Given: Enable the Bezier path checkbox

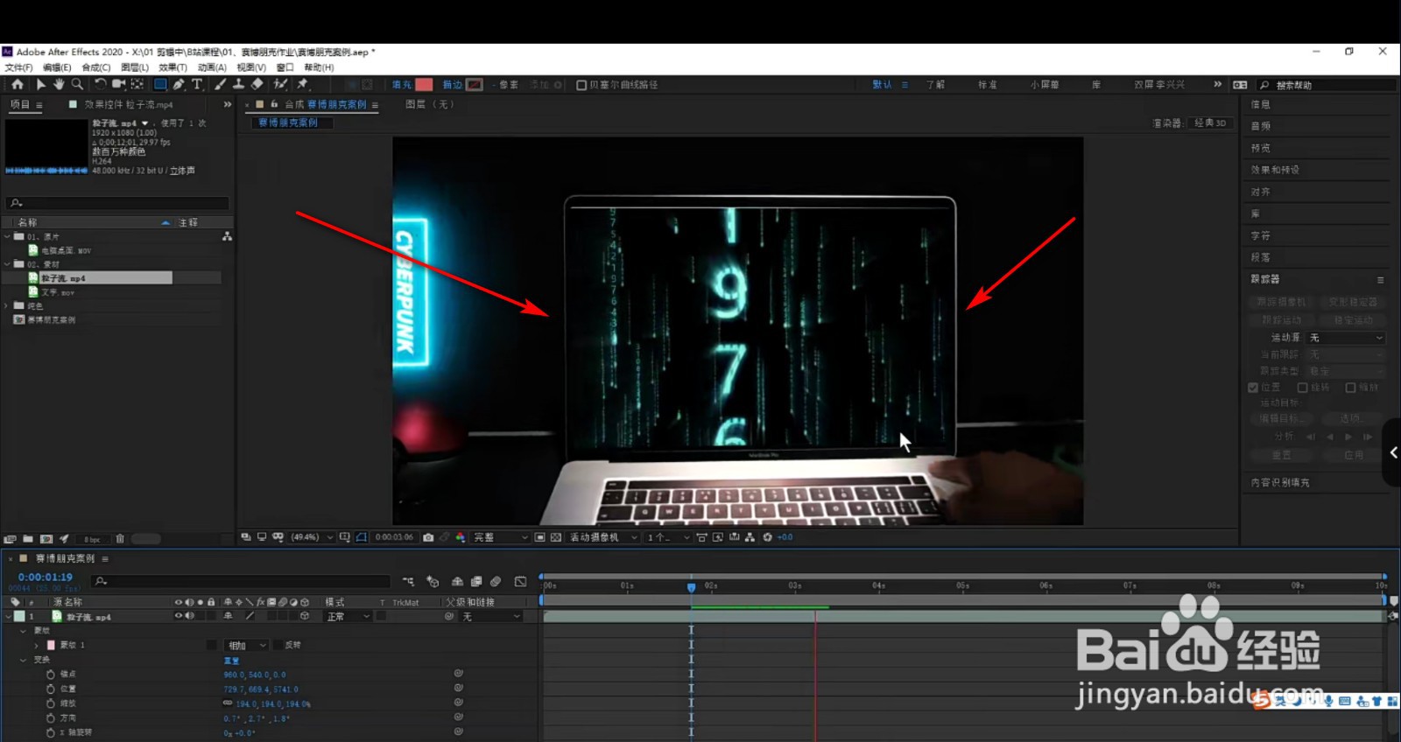Looking at the screenshot, I should tap(581, 85).
